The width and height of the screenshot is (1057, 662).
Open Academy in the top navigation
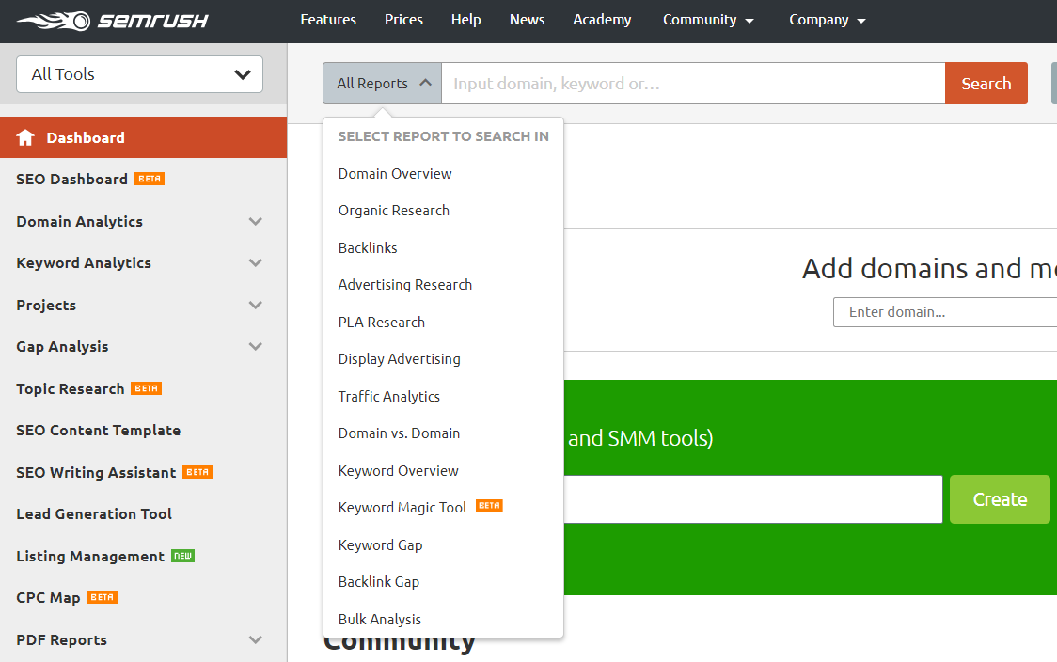point(602,20)
